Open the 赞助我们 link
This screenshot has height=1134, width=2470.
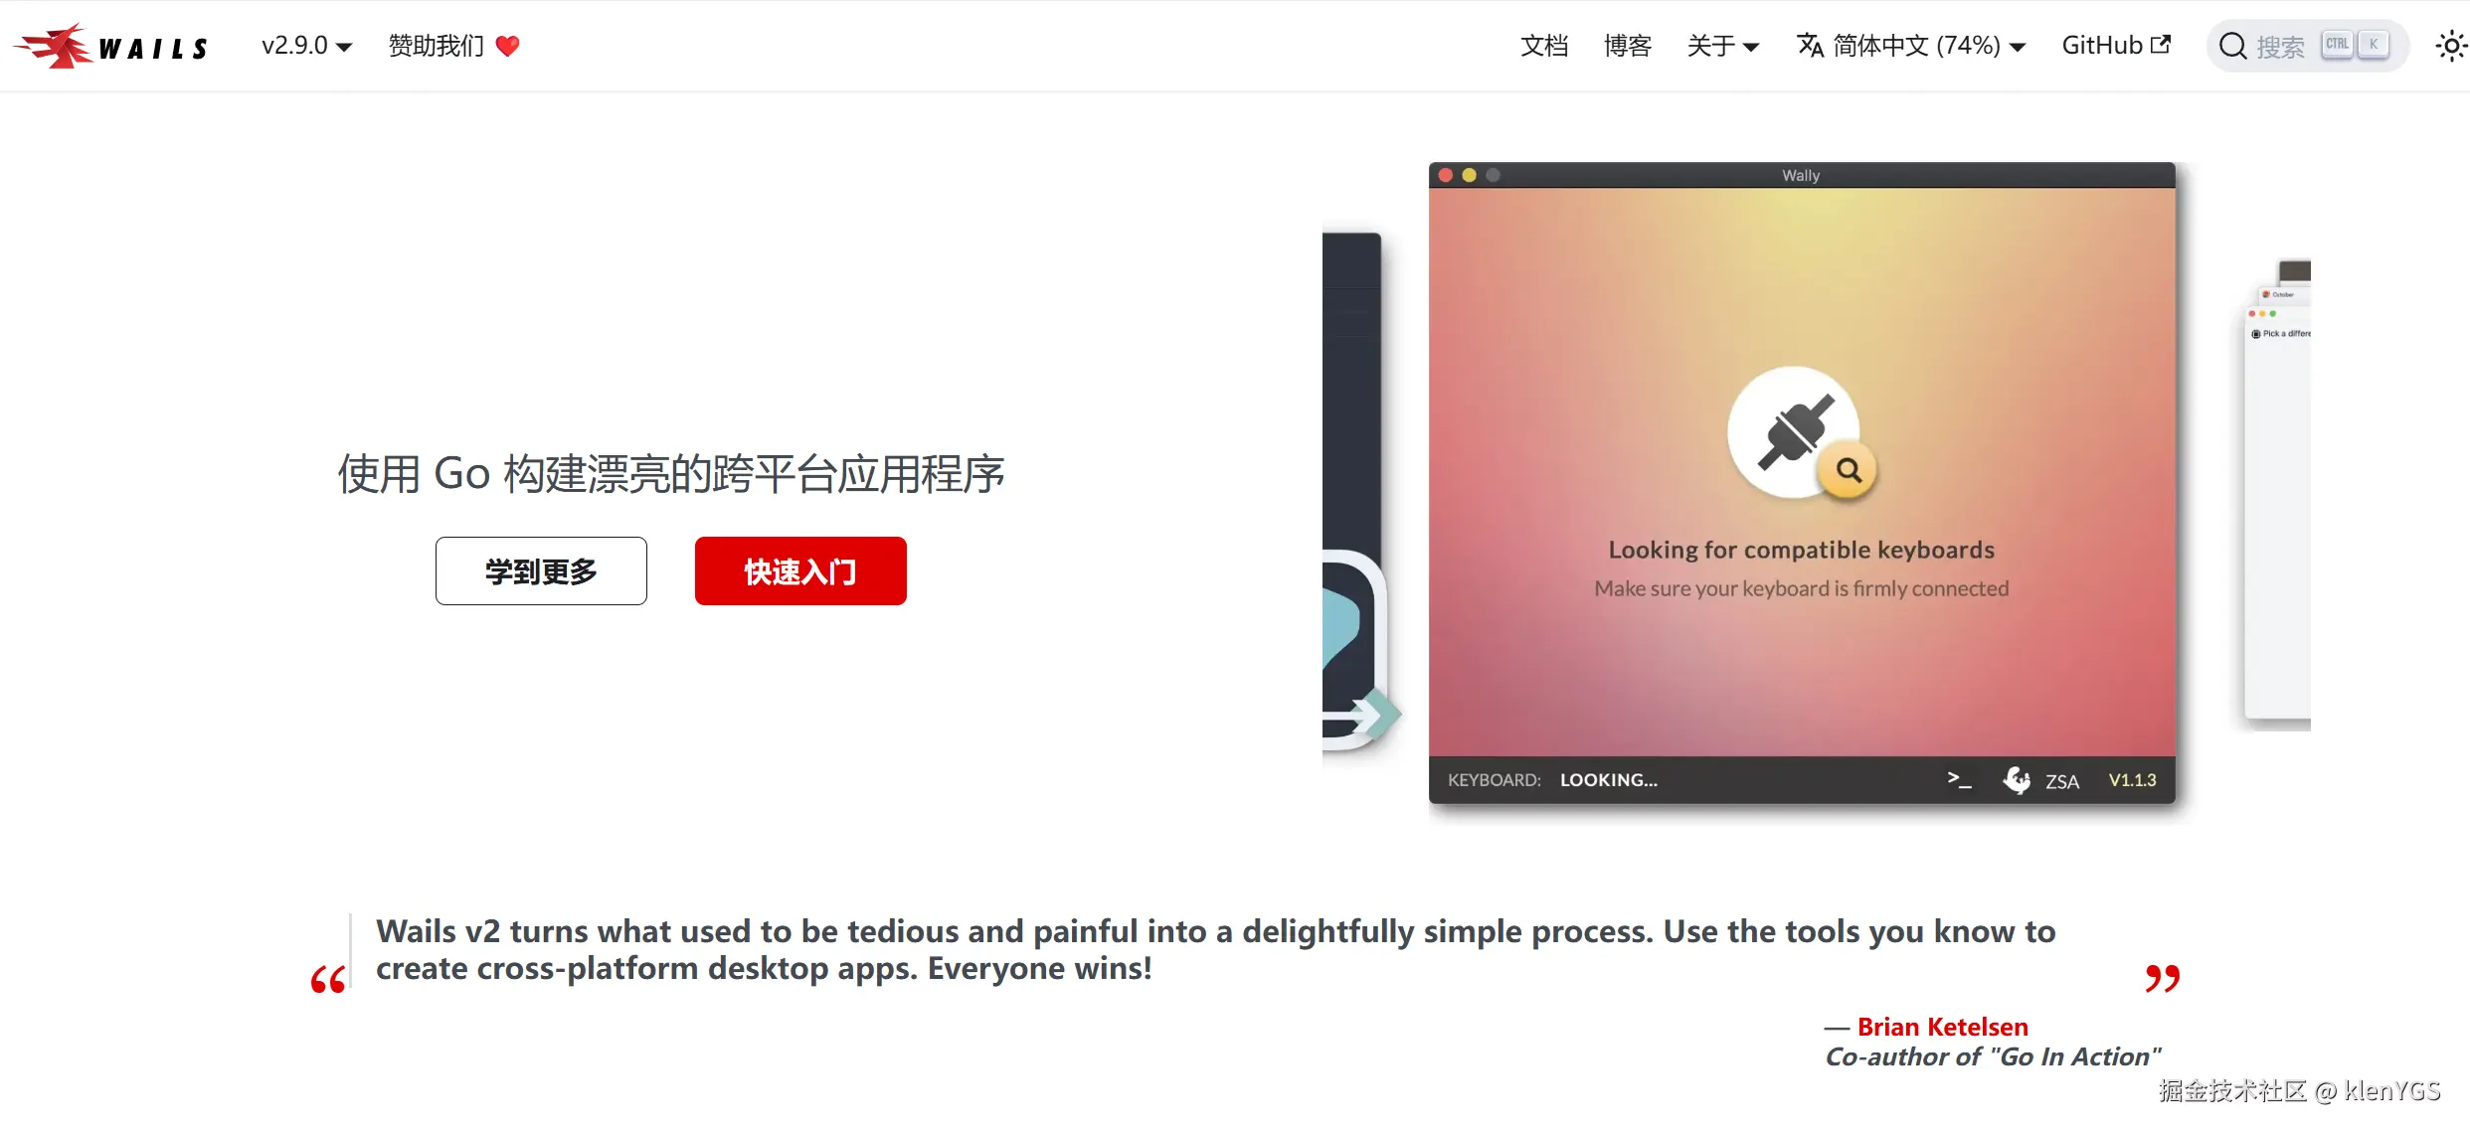[x=437, y=46]
